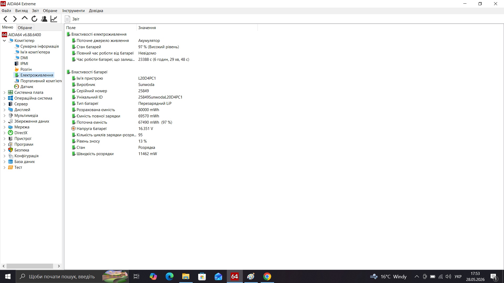
Task: Click the Програми icon in tree
Action: 10,144
